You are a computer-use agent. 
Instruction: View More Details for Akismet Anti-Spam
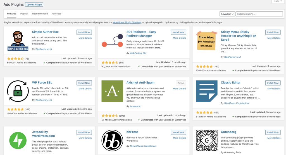(x=180, y=89)
